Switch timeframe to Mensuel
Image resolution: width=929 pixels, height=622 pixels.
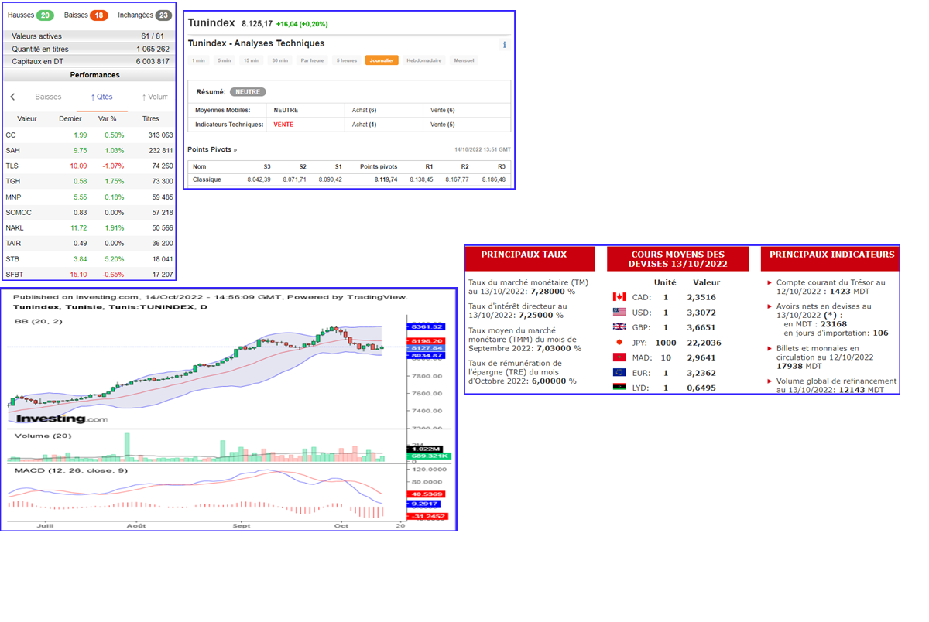click(464, 60)
